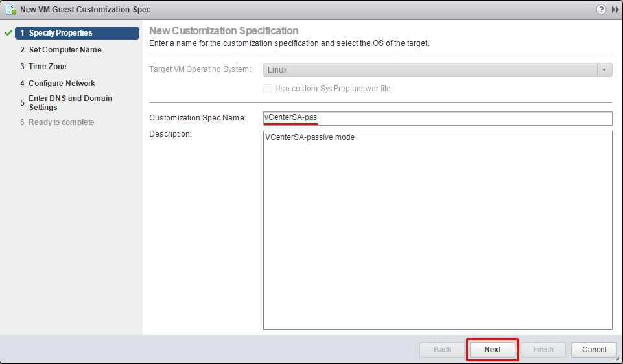Click the Finish button
Image resolution: width=623 pixels, height=364 pixels.
[543, 350]
